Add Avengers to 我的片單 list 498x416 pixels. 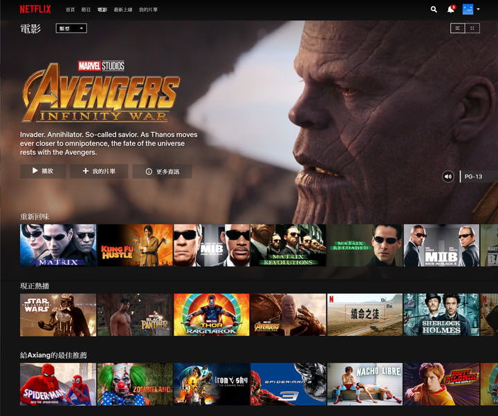(99, 171)
